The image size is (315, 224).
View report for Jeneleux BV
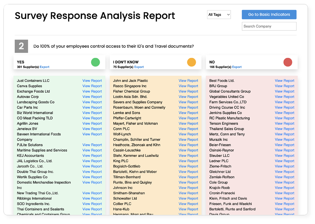pyautogui.click(x=92, y=129)
